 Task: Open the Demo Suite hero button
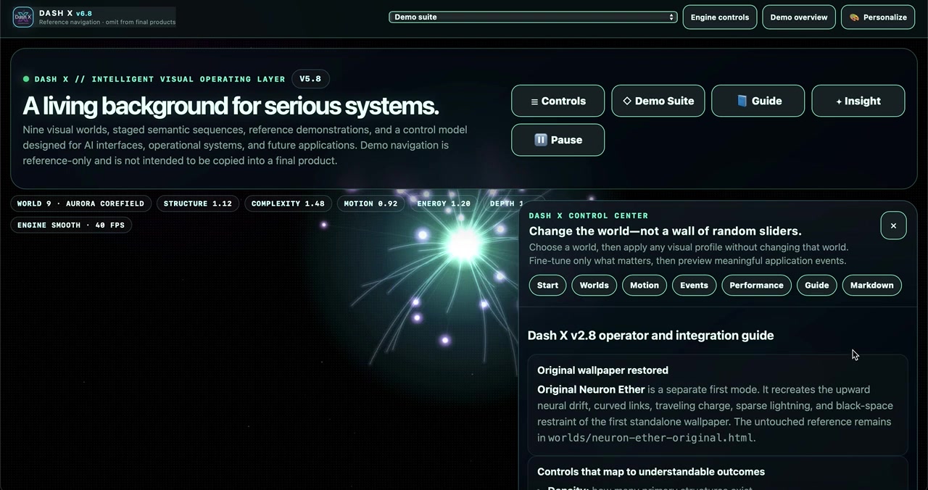(658, 101)
